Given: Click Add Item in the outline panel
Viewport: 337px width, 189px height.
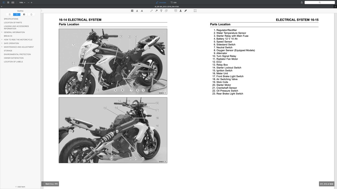Looking at the screenshot, I should point(20,186).
